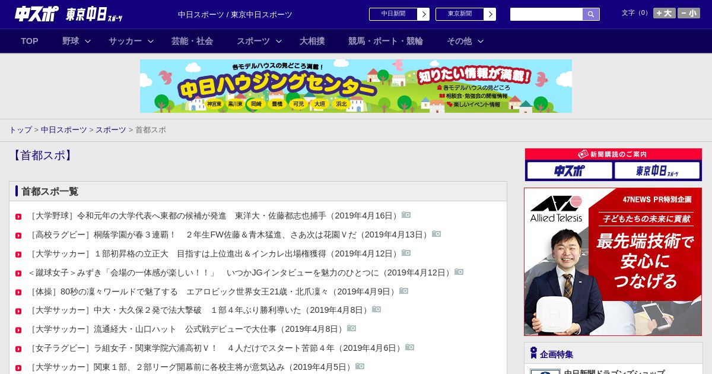
Task: Increase text size with ＋大 button
Action: point(665,13)
